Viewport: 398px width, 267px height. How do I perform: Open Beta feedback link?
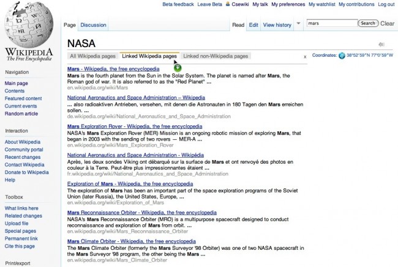(178, 4)
